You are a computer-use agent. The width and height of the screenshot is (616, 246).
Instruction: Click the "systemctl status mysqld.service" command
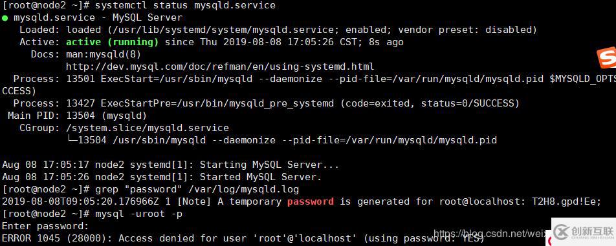pos(186,5)
